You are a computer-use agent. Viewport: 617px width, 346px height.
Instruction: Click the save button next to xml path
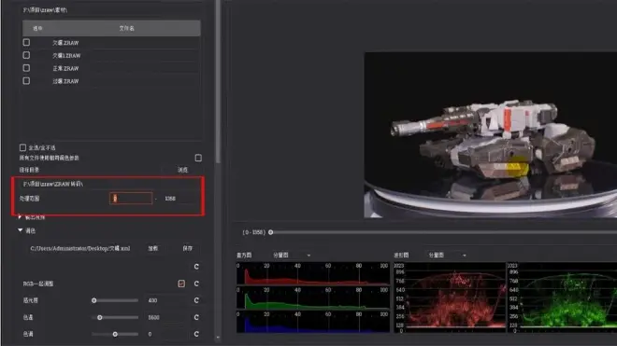[x=188, y=249]
